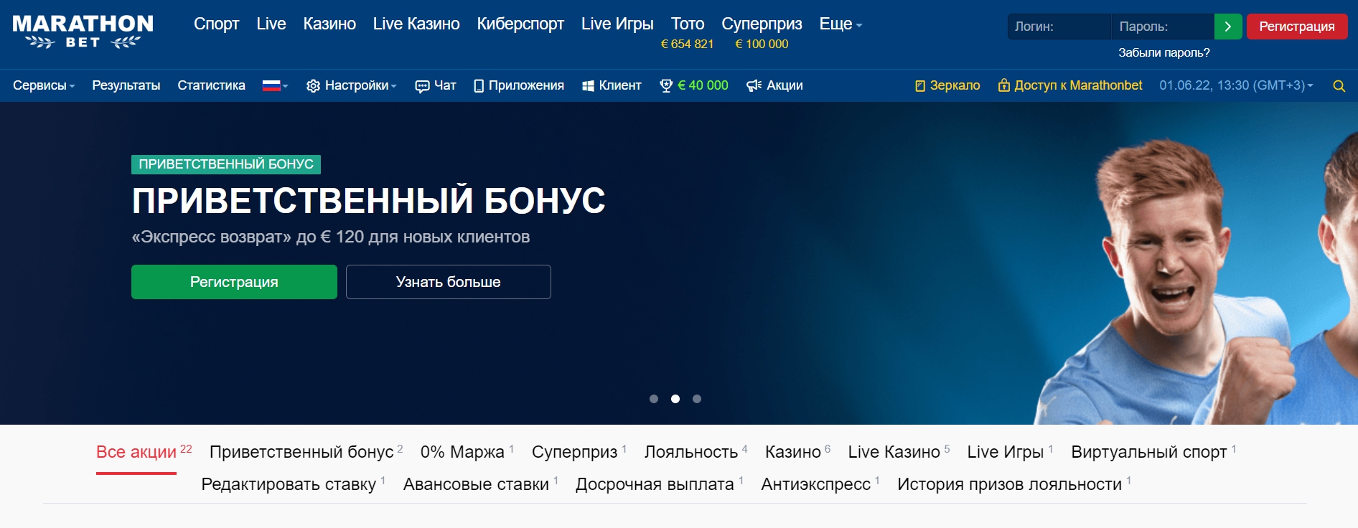Select Все акции tab
The height and width of the screenshot is (528, 1358).
point(144,452)
